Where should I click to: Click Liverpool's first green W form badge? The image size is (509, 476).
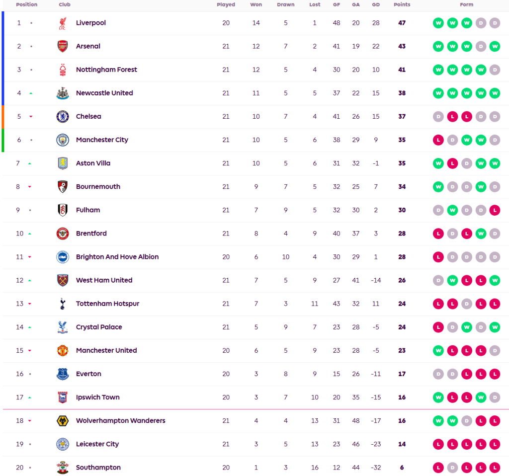point(438,23)
